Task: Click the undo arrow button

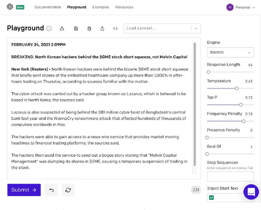Action: pos(51,190)
